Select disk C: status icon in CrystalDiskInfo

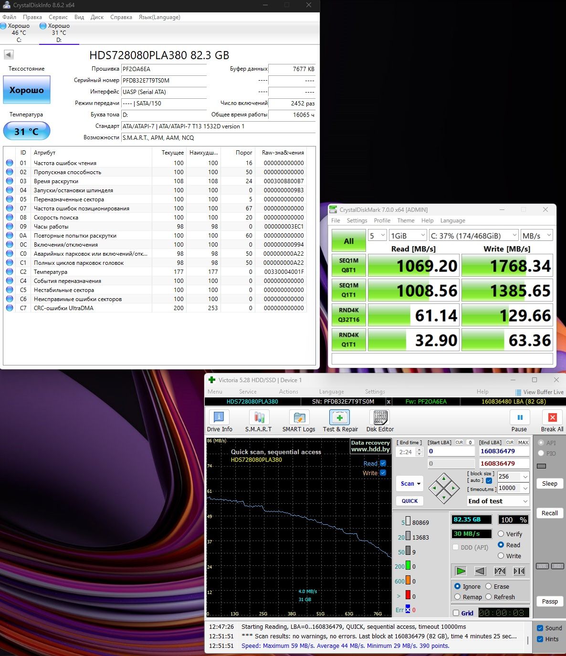coord(3,26)
